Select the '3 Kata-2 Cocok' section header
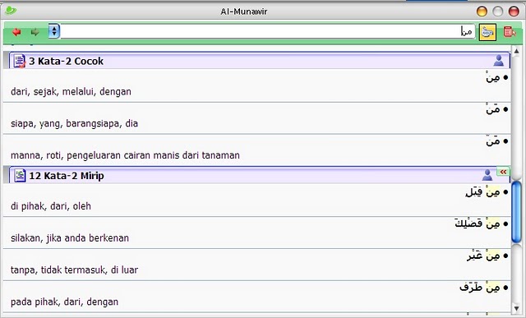 260,61
